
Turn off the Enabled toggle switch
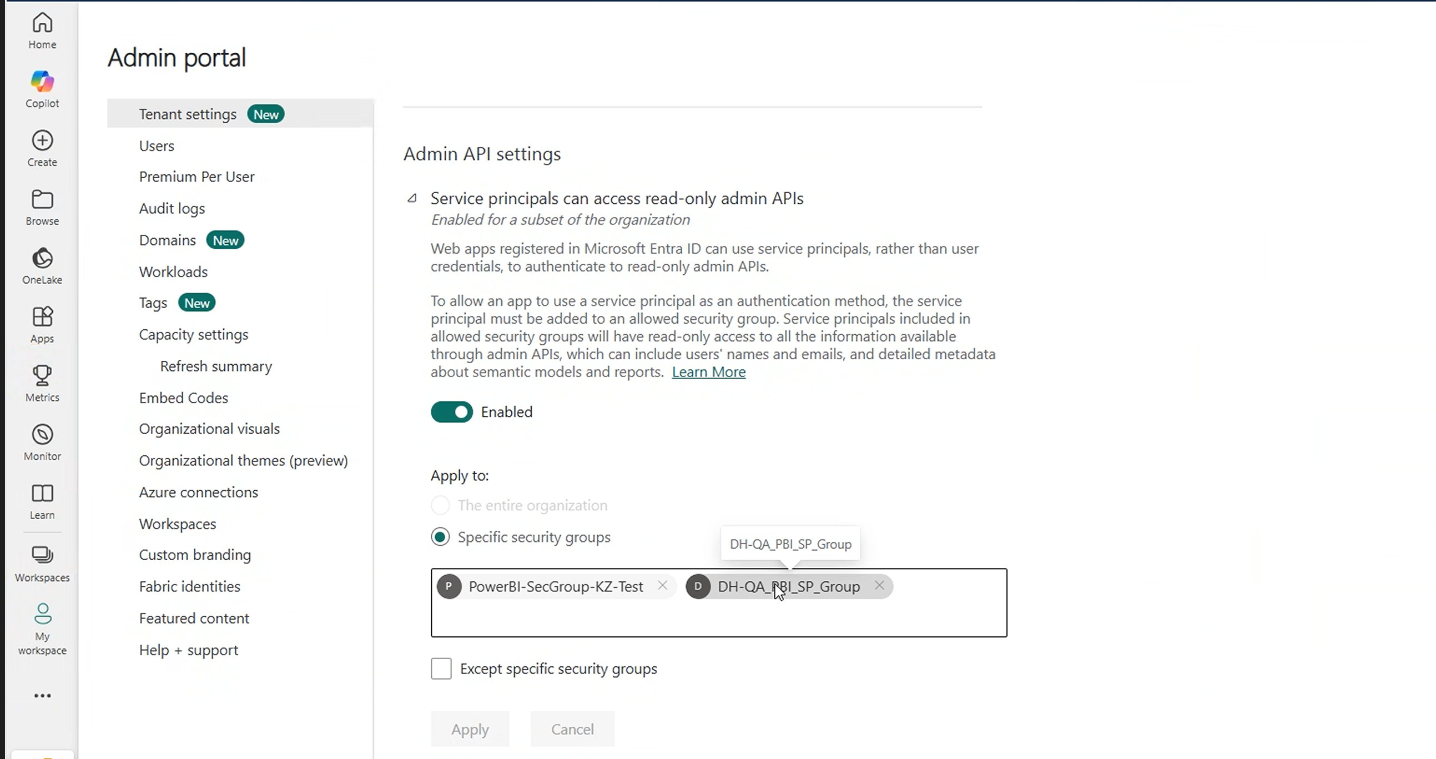451,412
